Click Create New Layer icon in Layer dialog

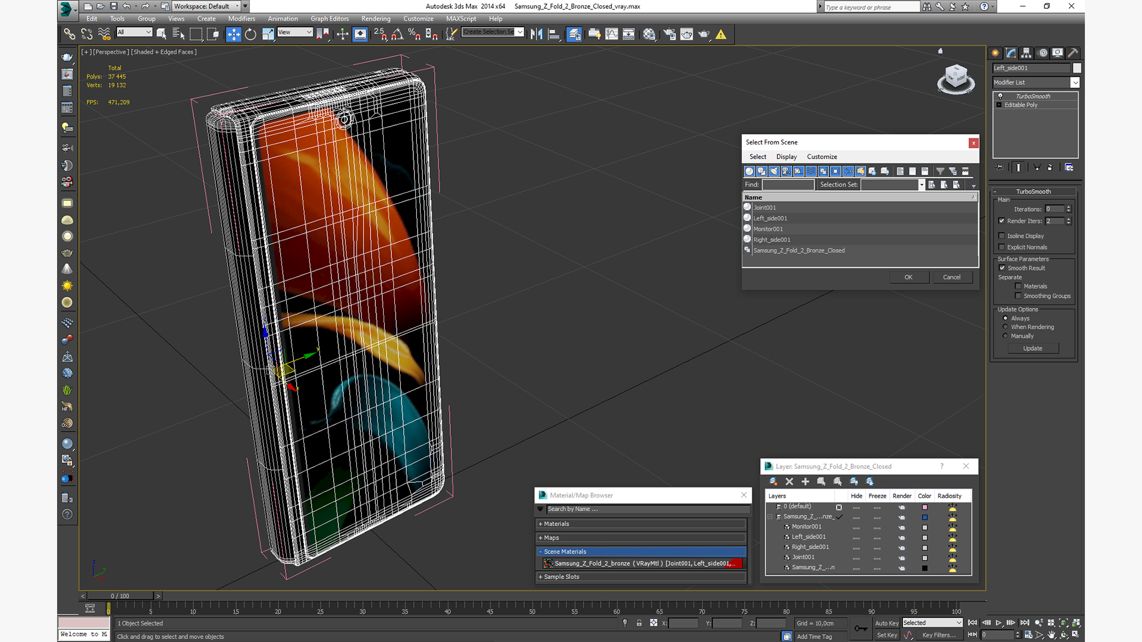(773, 481)
